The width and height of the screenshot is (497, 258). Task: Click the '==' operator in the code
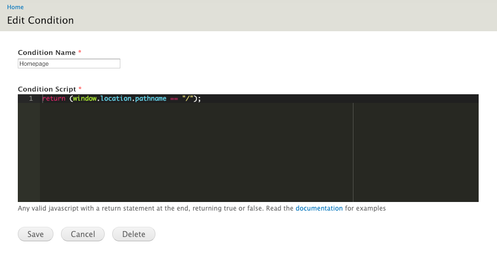coord(174,99)
